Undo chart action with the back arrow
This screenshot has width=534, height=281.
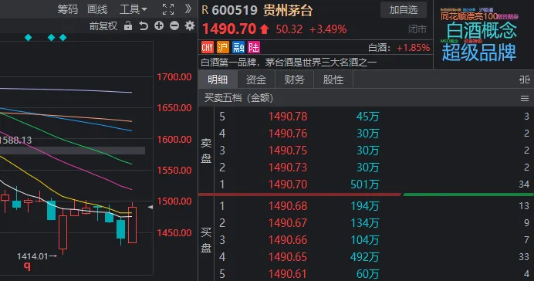point(144,26)
